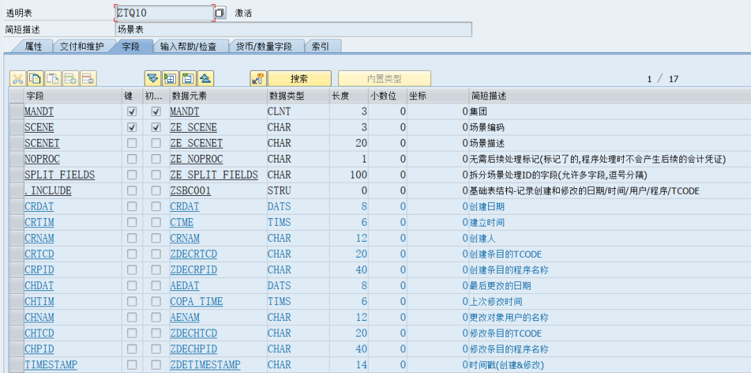Screen dimensions: 751x373
Task: Toggle the initial values checkbox for SCENE
Action: pos(156,128)
